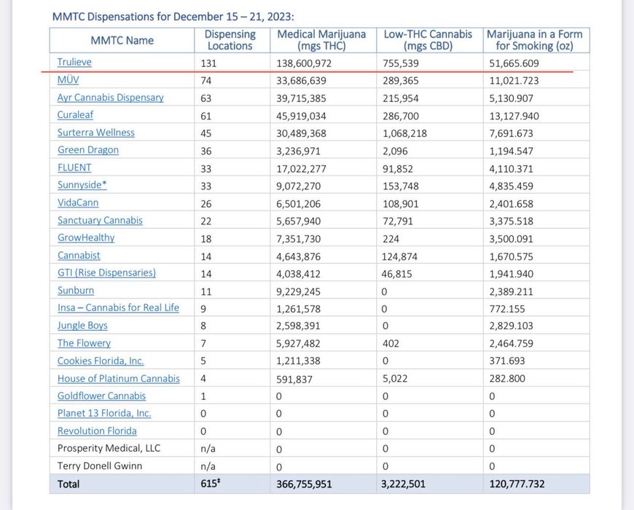Select GrowHealthy's THC value 7,351,730
The width and height of the screenshot is (634, 510).
tap(298, 239)
